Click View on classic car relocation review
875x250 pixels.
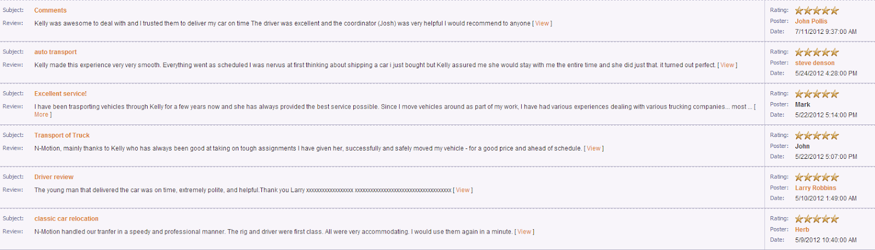click(x=524, y=232)
